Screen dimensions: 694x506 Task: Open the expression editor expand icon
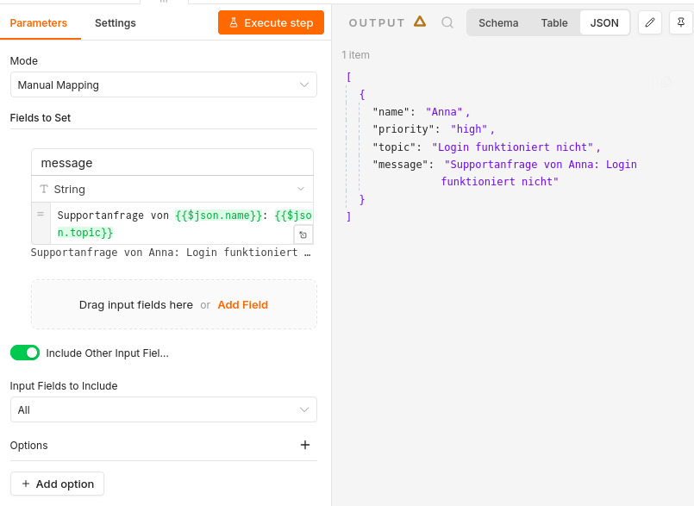pos(303,234)
